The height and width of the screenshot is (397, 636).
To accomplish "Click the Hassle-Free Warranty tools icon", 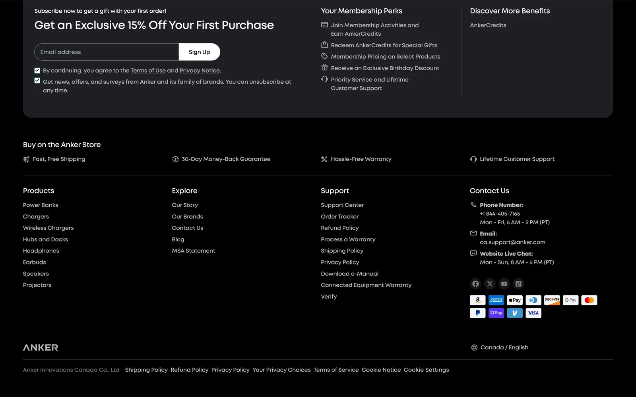I will [324, 159].
